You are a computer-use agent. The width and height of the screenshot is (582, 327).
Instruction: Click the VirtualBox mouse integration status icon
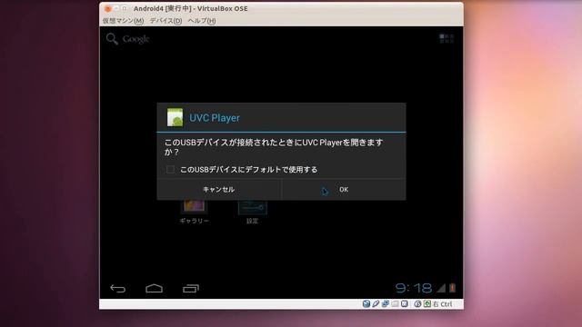418,304
